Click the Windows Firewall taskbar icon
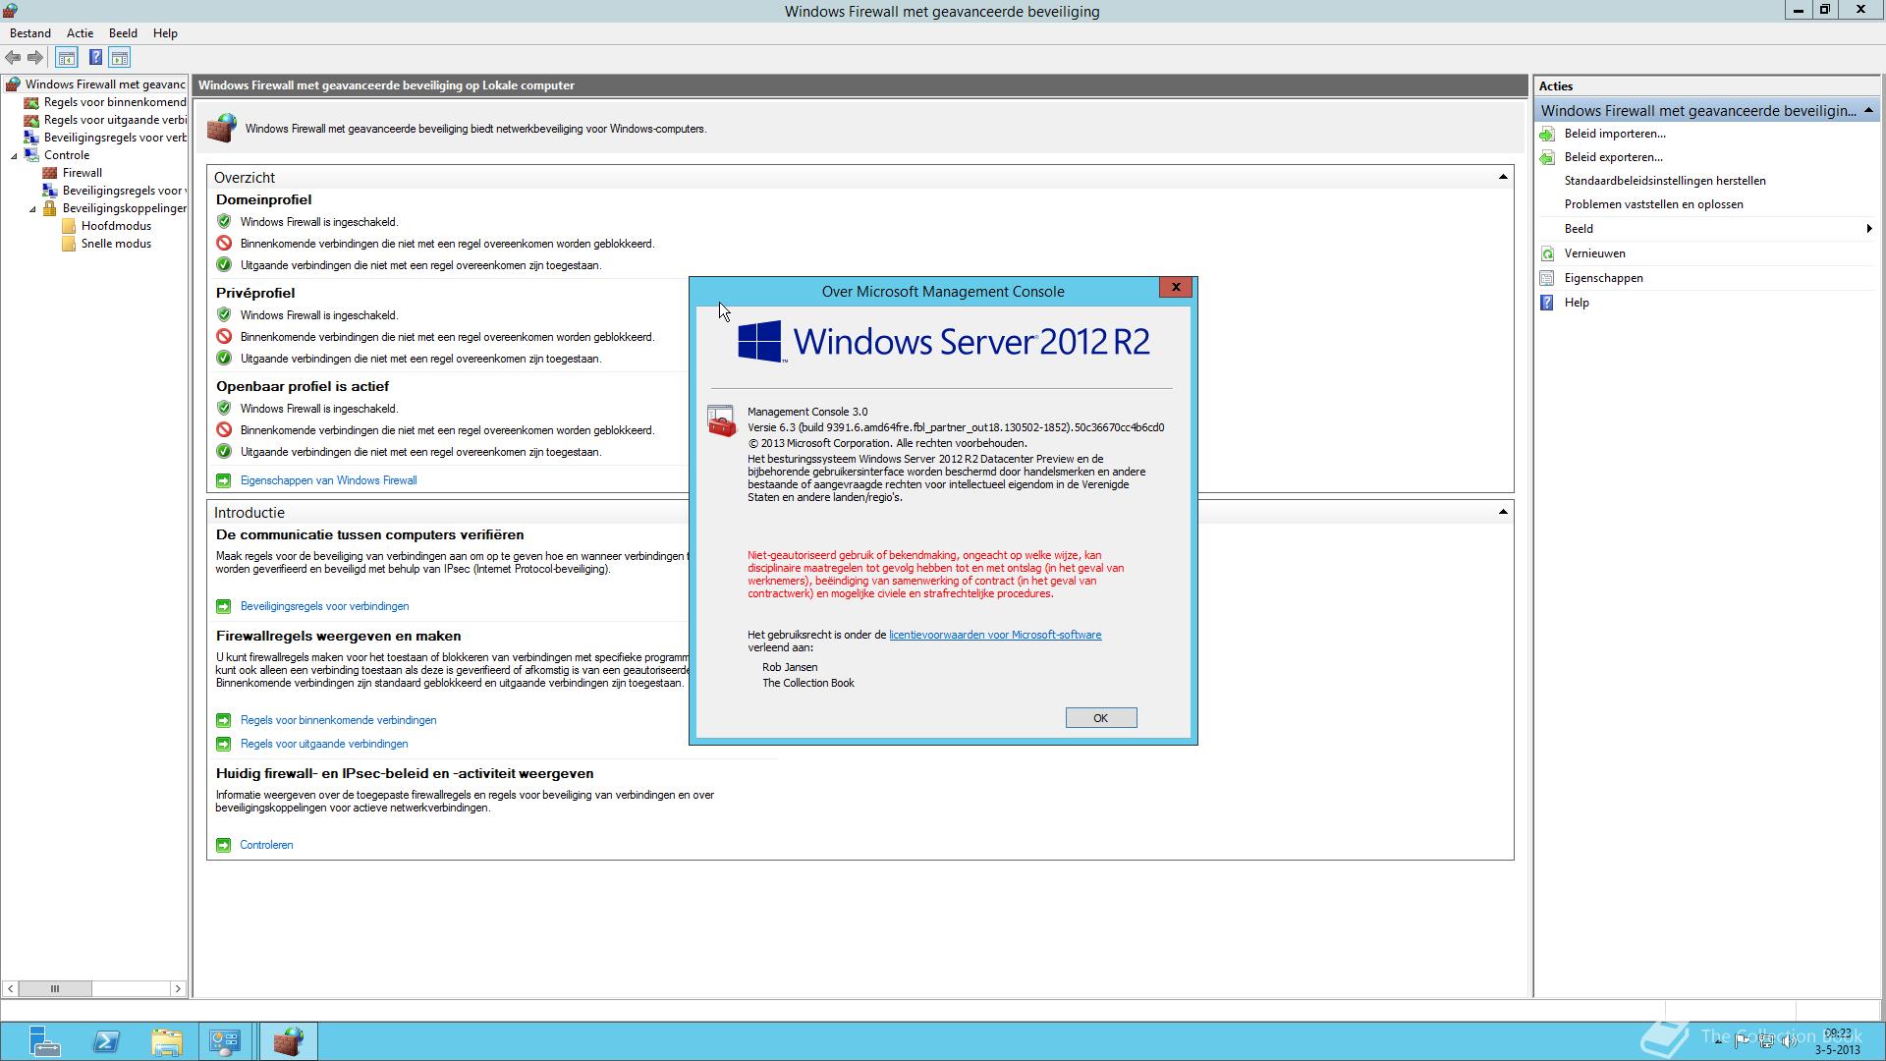This screenshot has height=1061, width=1886. pyautogui.click(x=289, y=1041)
